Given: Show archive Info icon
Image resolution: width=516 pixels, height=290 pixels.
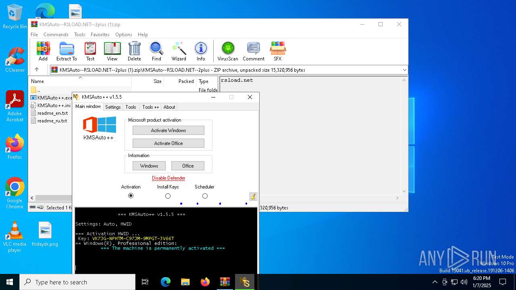Looking at the screenshot, I should 201,51.
